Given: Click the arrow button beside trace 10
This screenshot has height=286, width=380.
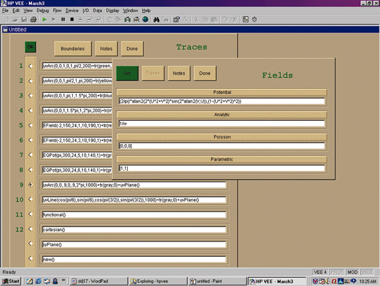Looking at the screenshot, I should [29, 200].
